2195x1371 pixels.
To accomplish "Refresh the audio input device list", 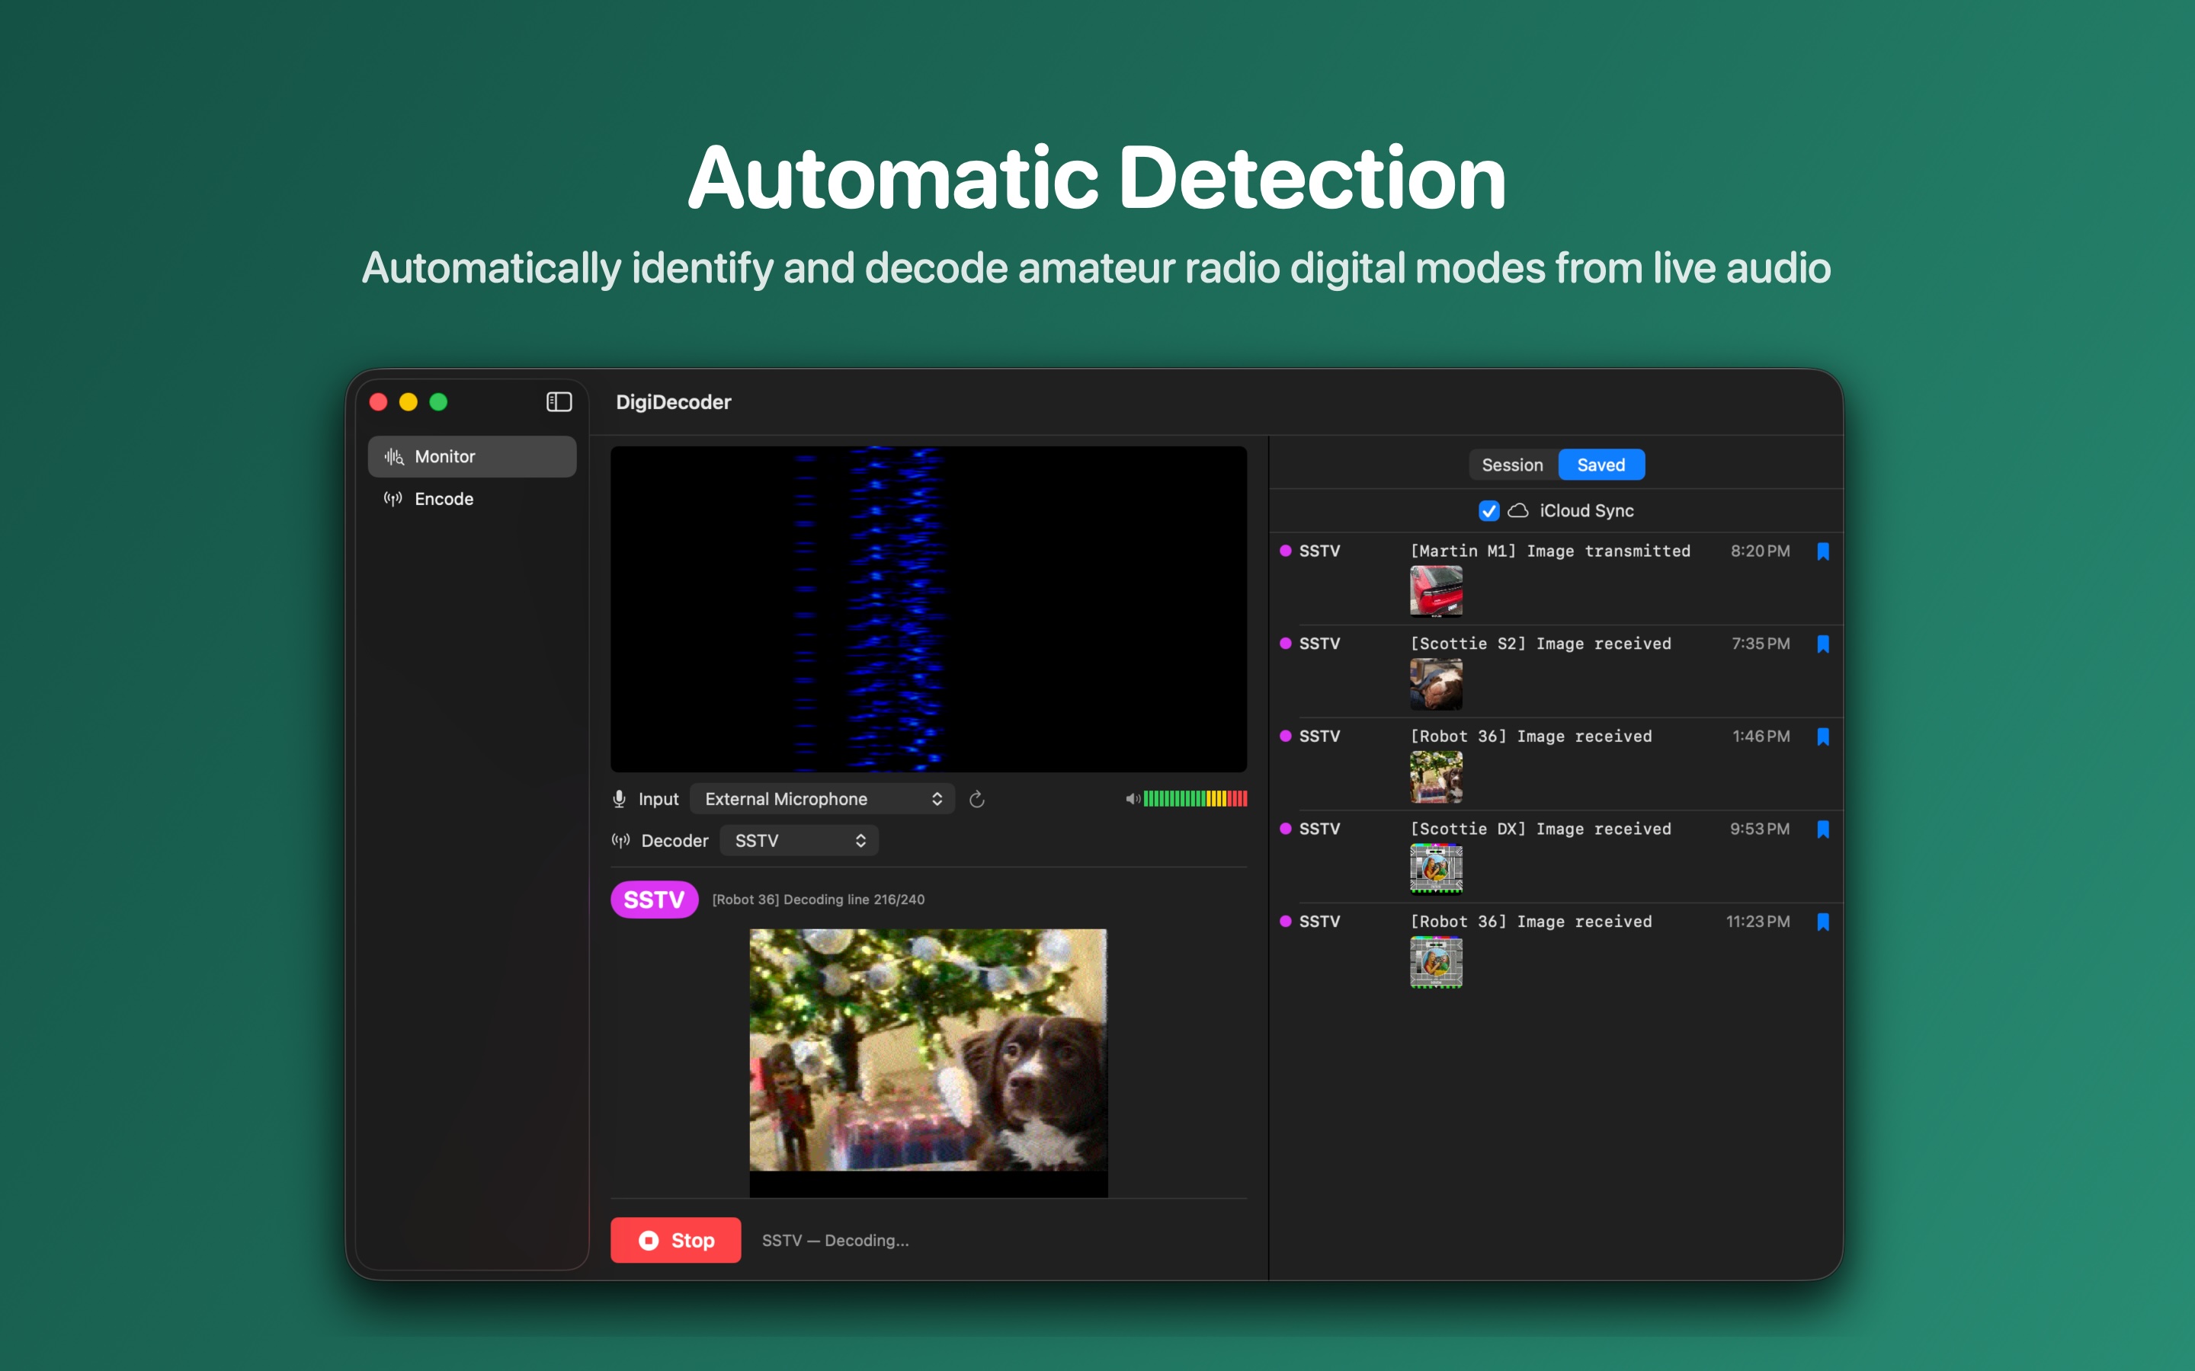I will tap(977, 799).
